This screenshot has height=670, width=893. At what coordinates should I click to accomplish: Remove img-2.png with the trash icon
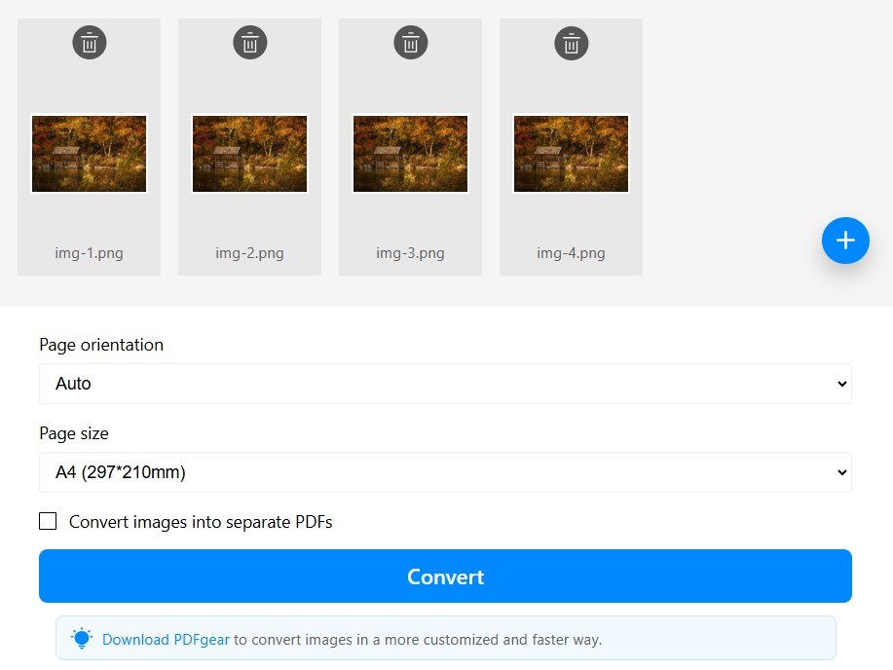(x=249, y=42)
